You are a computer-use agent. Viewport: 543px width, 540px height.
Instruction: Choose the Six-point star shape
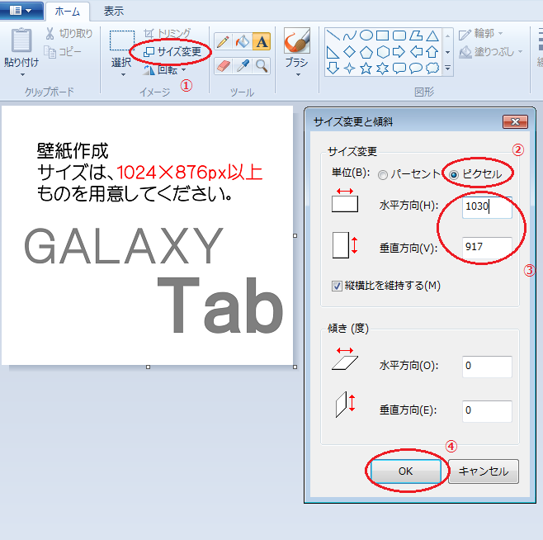(382, 69)
